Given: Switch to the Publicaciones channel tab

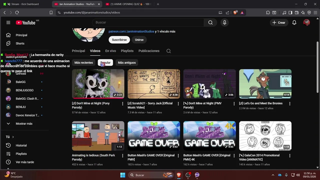Looking at the screenshot, I should (149, 51).
